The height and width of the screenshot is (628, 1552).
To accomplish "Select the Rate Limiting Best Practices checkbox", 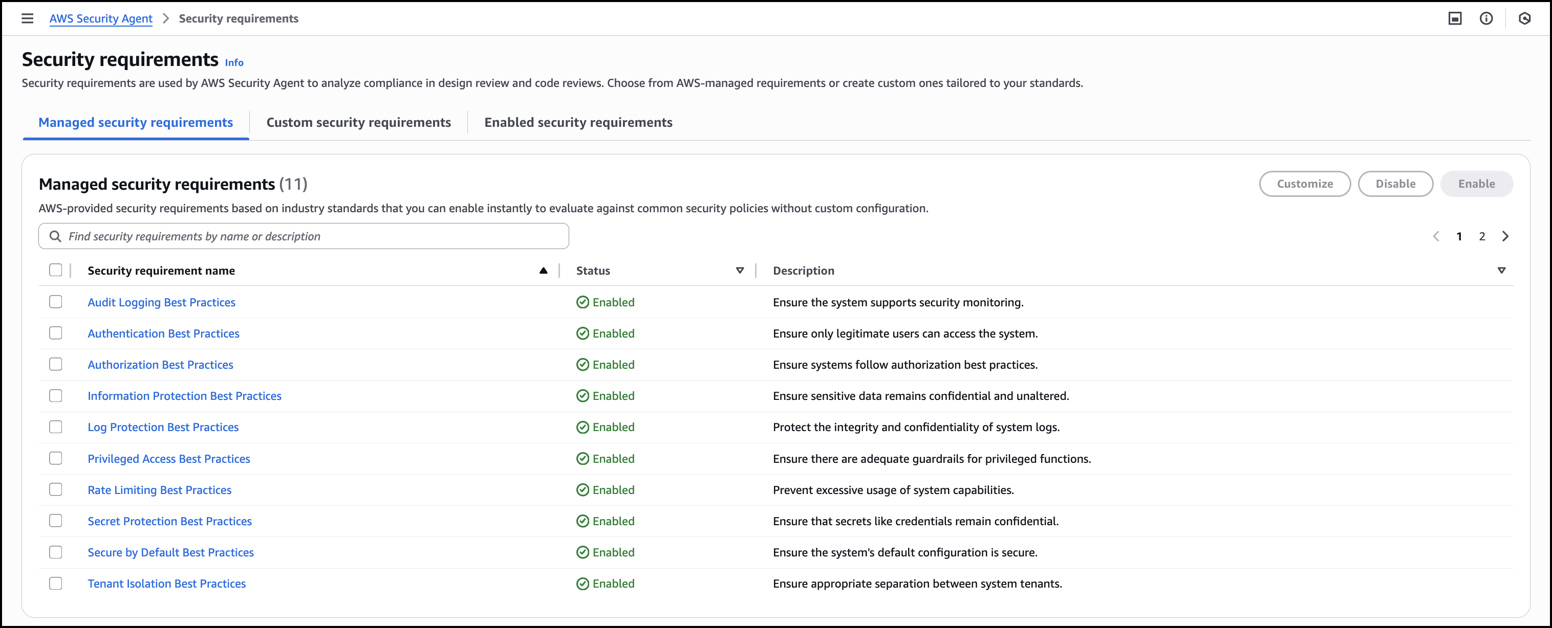I will [x=55, y=489].
